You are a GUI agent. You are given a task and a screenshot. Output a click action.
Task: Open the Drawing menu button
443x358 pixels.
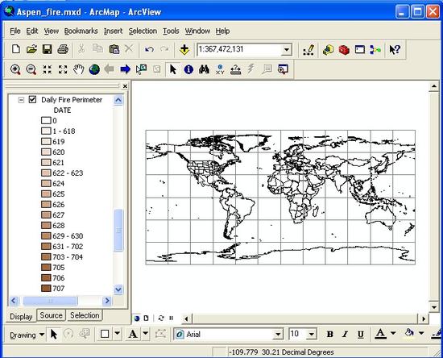pyautogui.click(x=27, y=335)
